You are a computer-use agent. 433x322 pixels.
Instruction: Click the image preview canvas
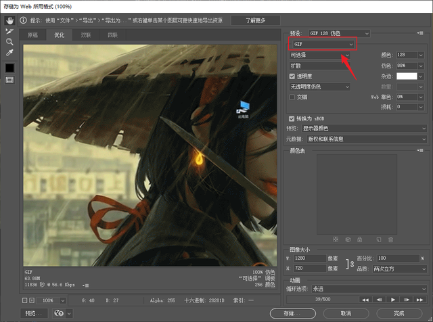point(150,156)
